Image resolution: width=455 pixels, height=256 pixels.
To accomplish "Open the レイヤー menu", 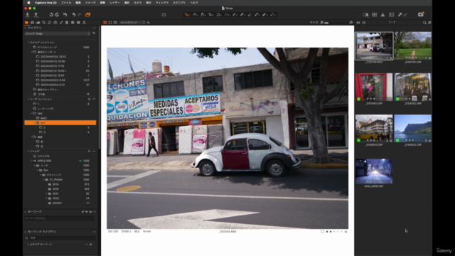I will [114, 3].
